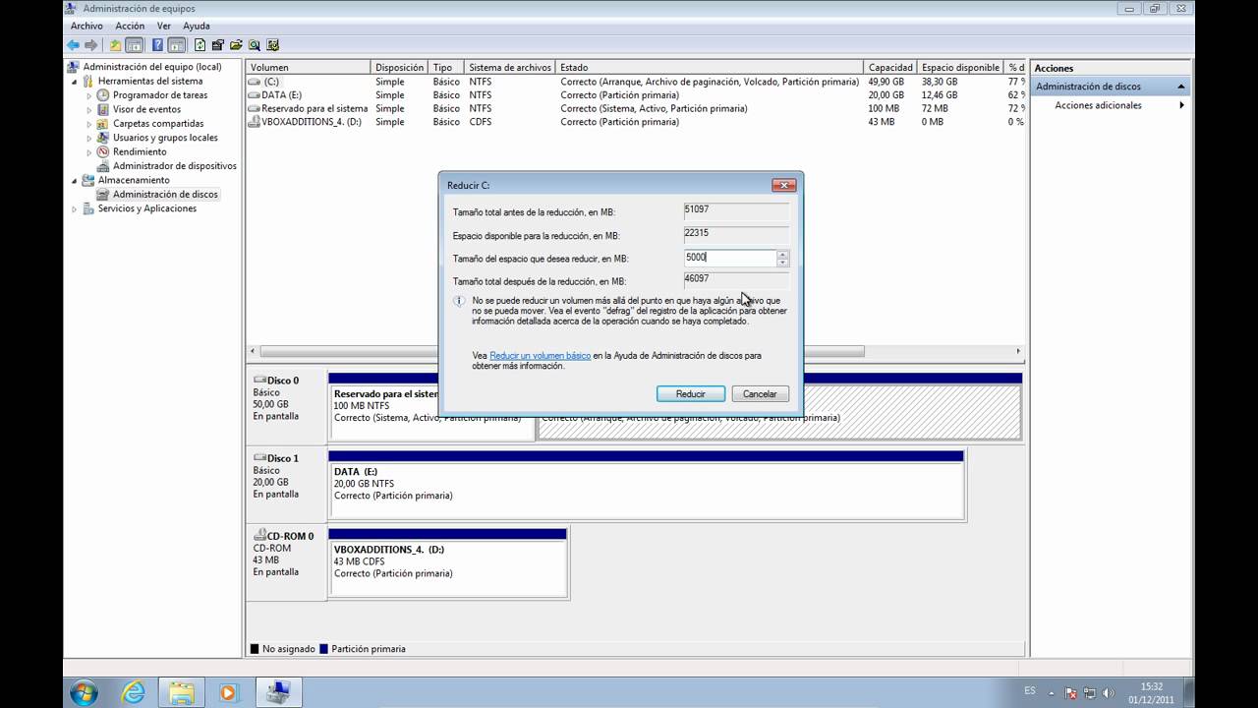
Task: Click horizontal scrollbar right arrow
Action: 1018,351
